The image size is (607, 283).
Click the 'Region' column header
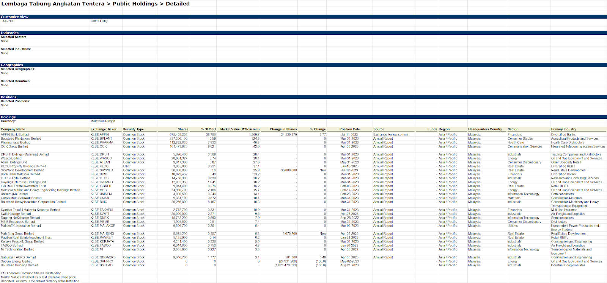click(444, 129)
